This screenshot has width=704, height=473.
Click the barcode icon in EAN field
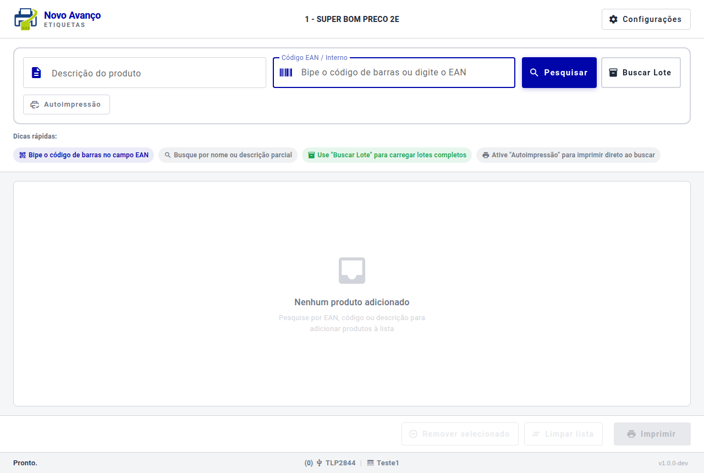[286, 73]
